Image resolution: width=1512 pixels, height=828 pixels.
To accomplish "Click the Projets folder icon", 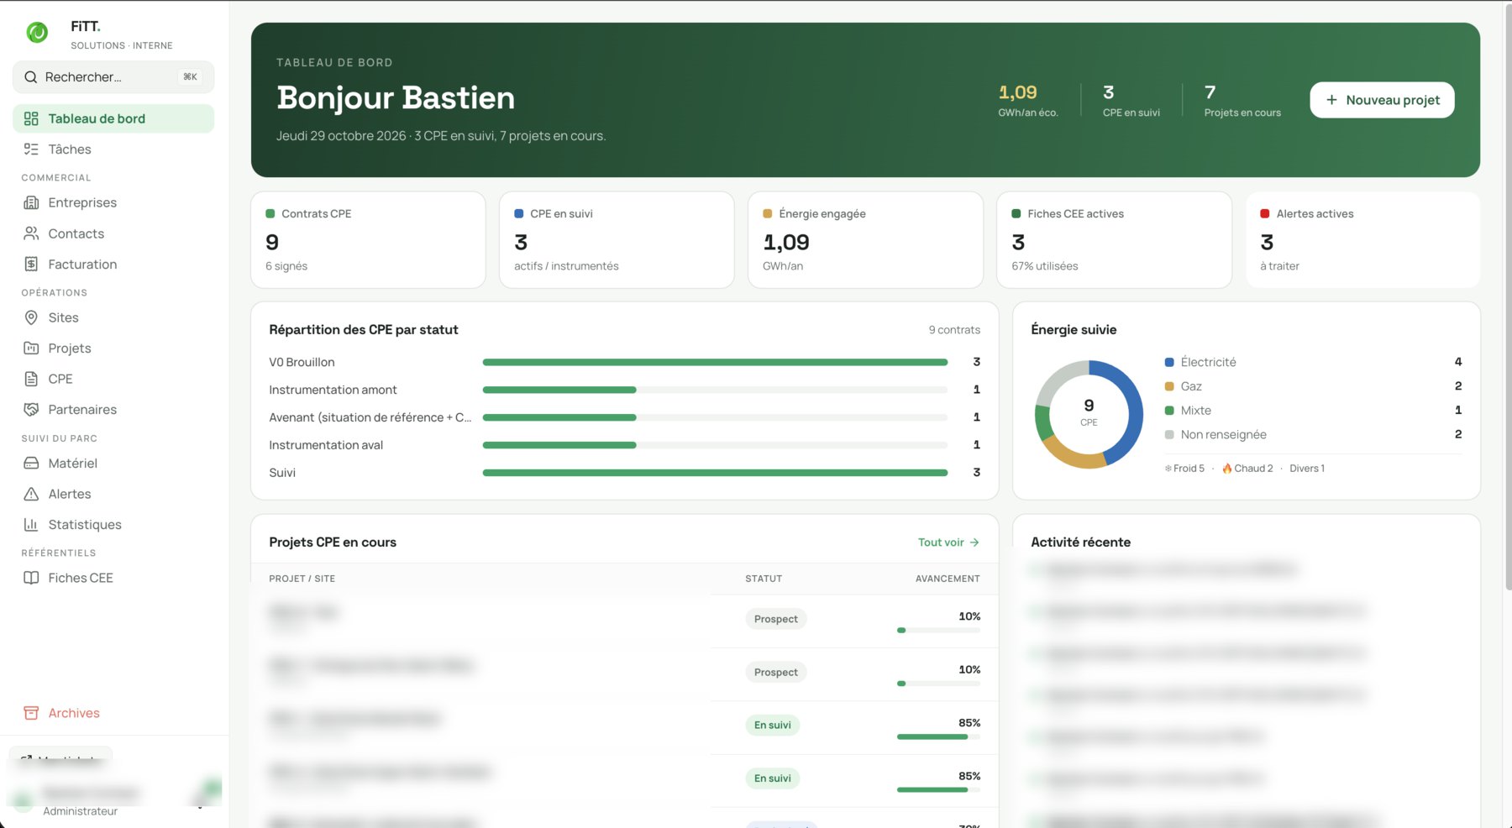I will coord(31,348).
